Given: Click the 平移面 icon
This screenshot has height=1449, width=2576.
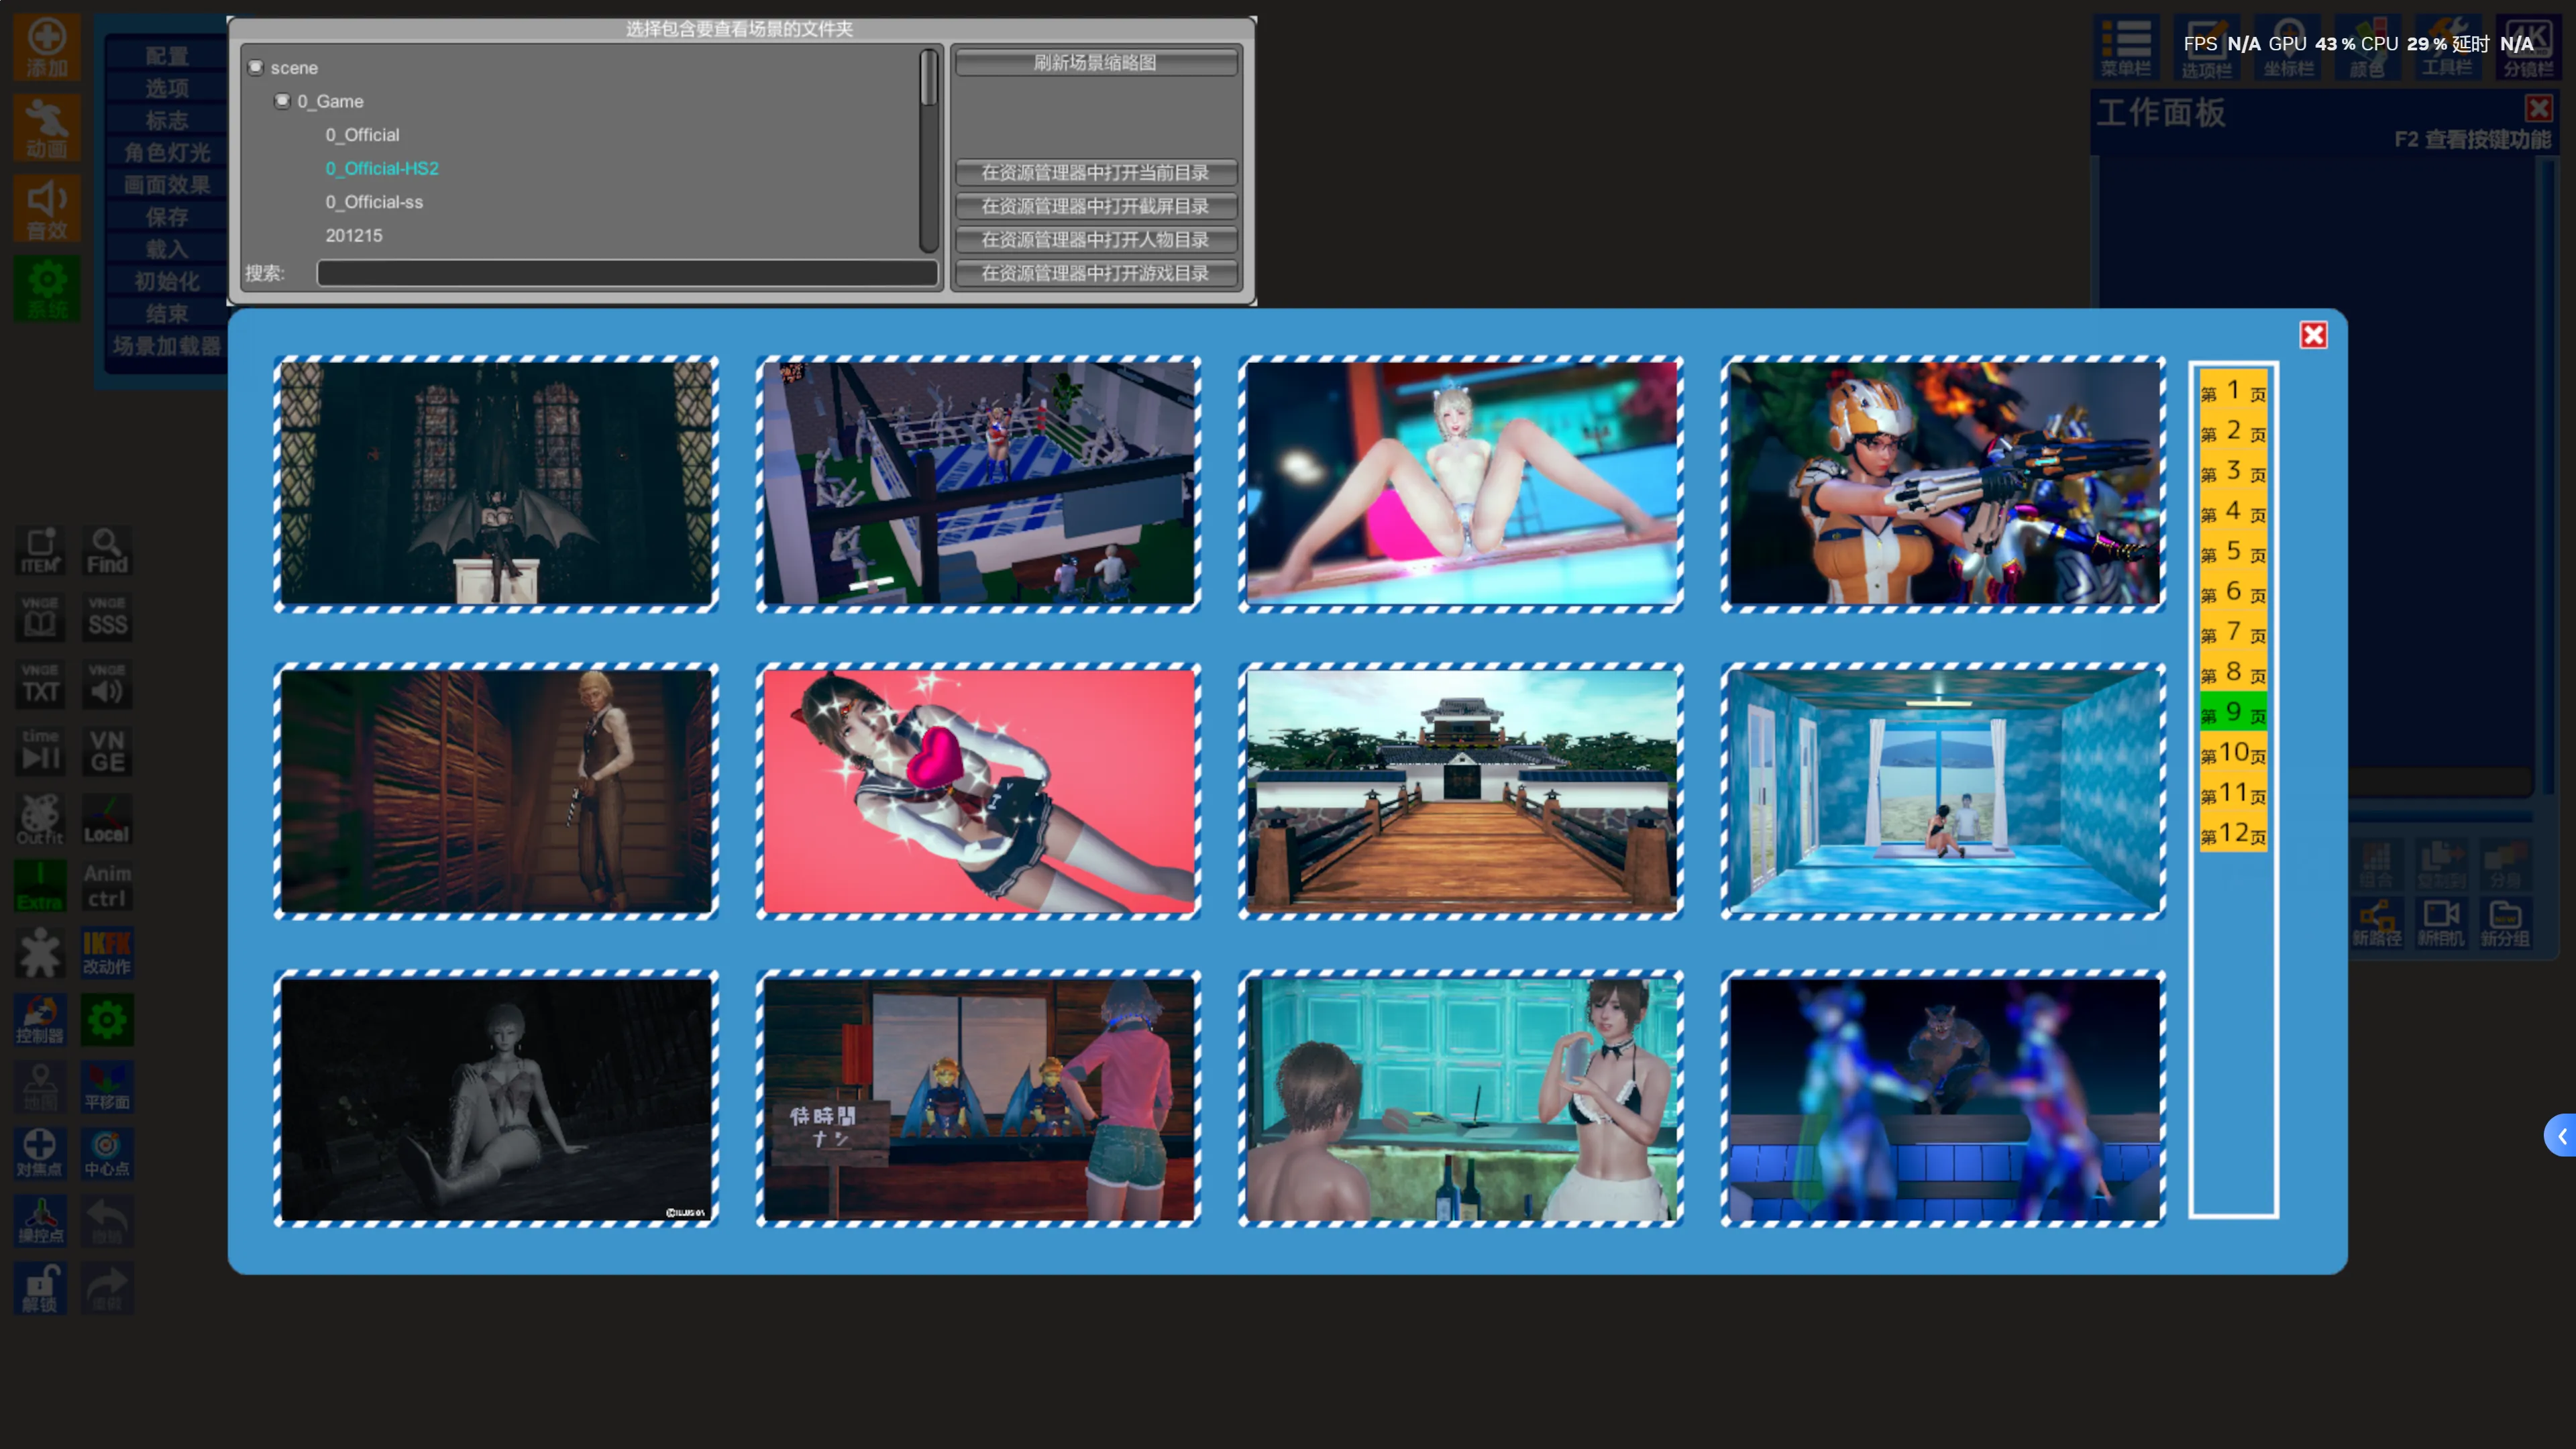Looking at the screenshot, I should click(107, 1087).
